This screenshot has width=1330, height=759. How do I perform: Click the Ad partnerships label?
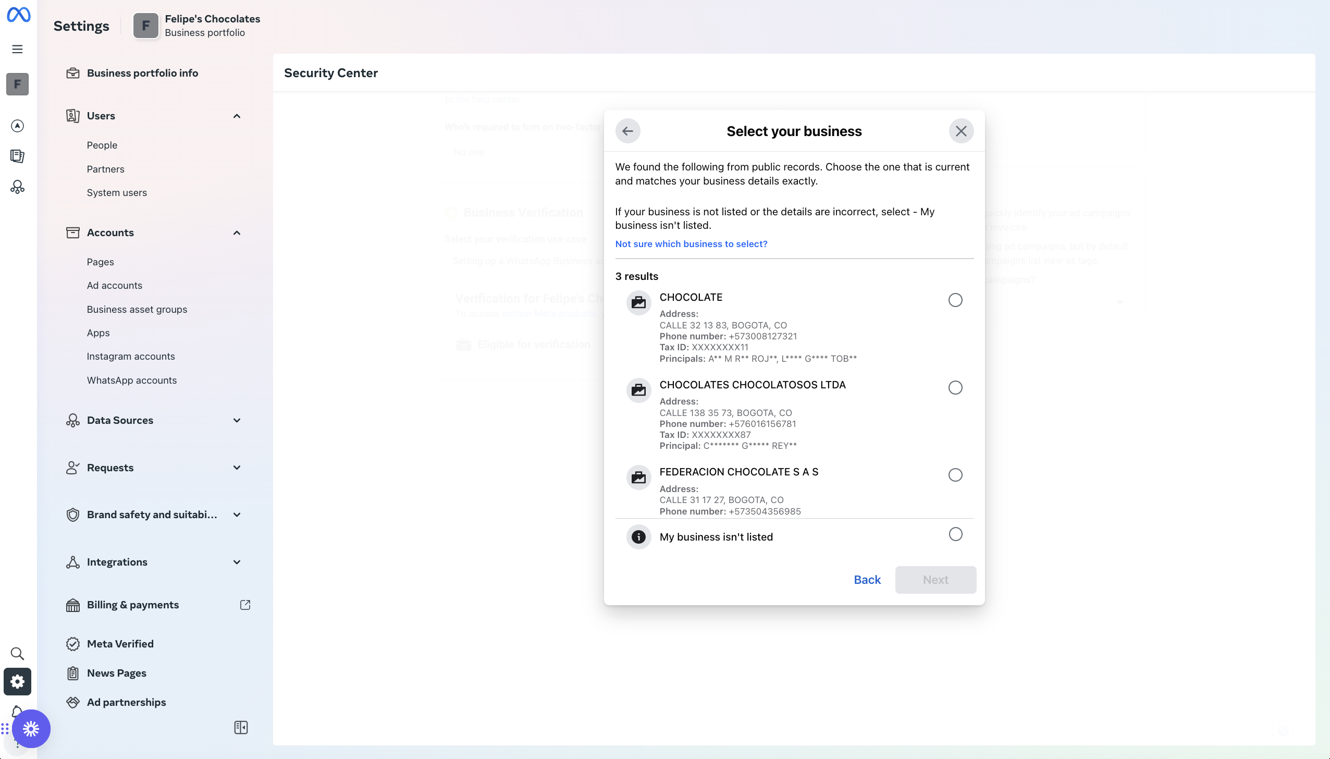click(x=127, y=702)
